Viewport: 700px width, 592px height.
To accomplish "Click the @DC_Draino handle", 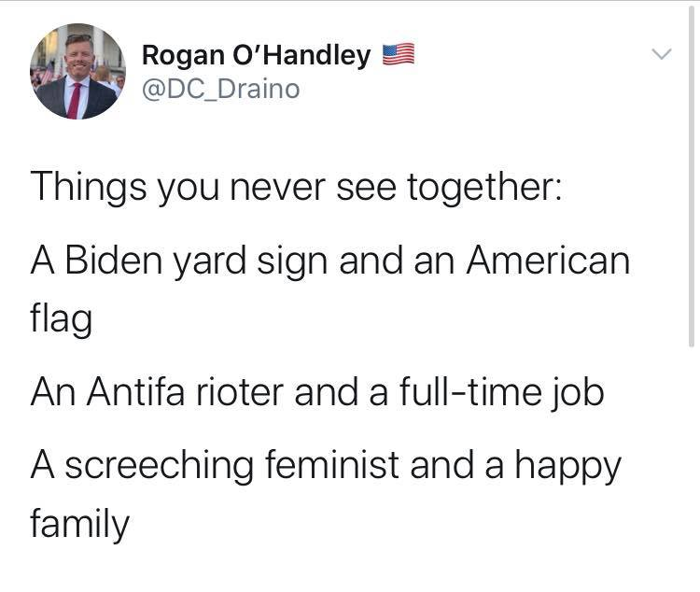I will pos(220,90).
